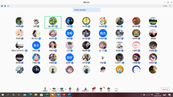This screenshot has width=173, height=97.
Task: Select the 袁菊 participant avatar
Action: click(70, 33)
